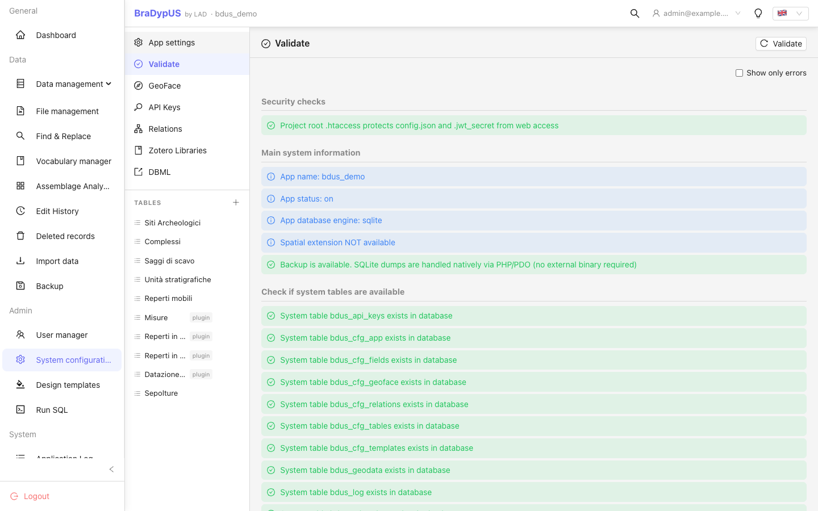The image size is (818, 511).
Task: Click the Logout icon
Action: tap(14, 496)
